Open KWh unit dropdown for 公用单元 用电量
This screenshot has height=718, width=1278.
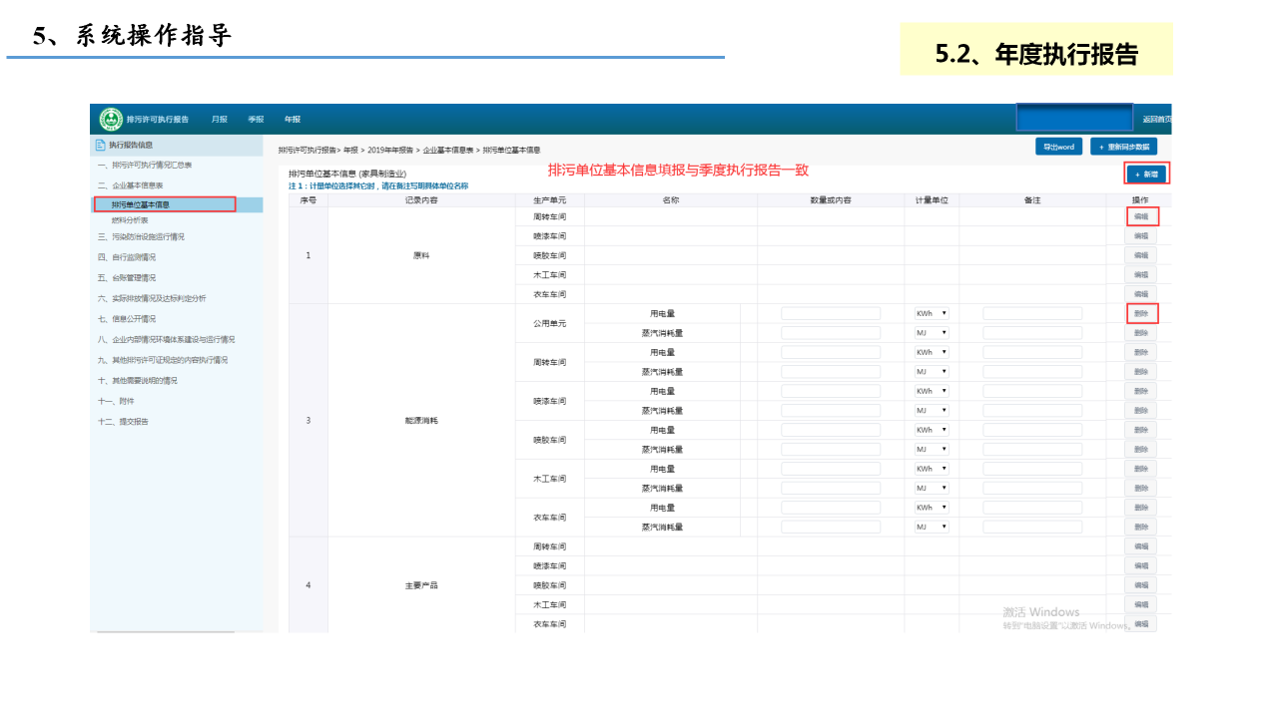[x=931, y=313]
